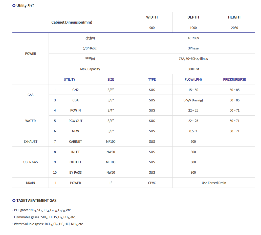This screenshot has height=235, width=261.
Task: Click the DRAIN category label
Action: click(x=30, y=183)
